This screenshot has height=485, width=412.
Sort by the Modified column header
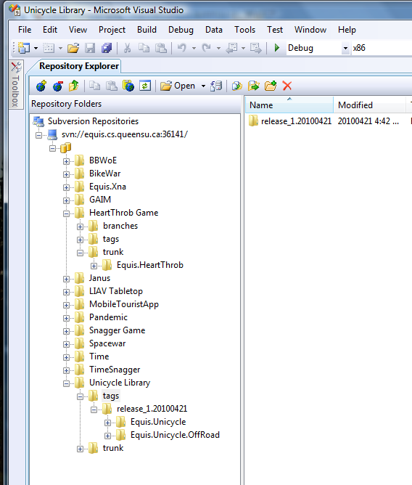(370, 105)
